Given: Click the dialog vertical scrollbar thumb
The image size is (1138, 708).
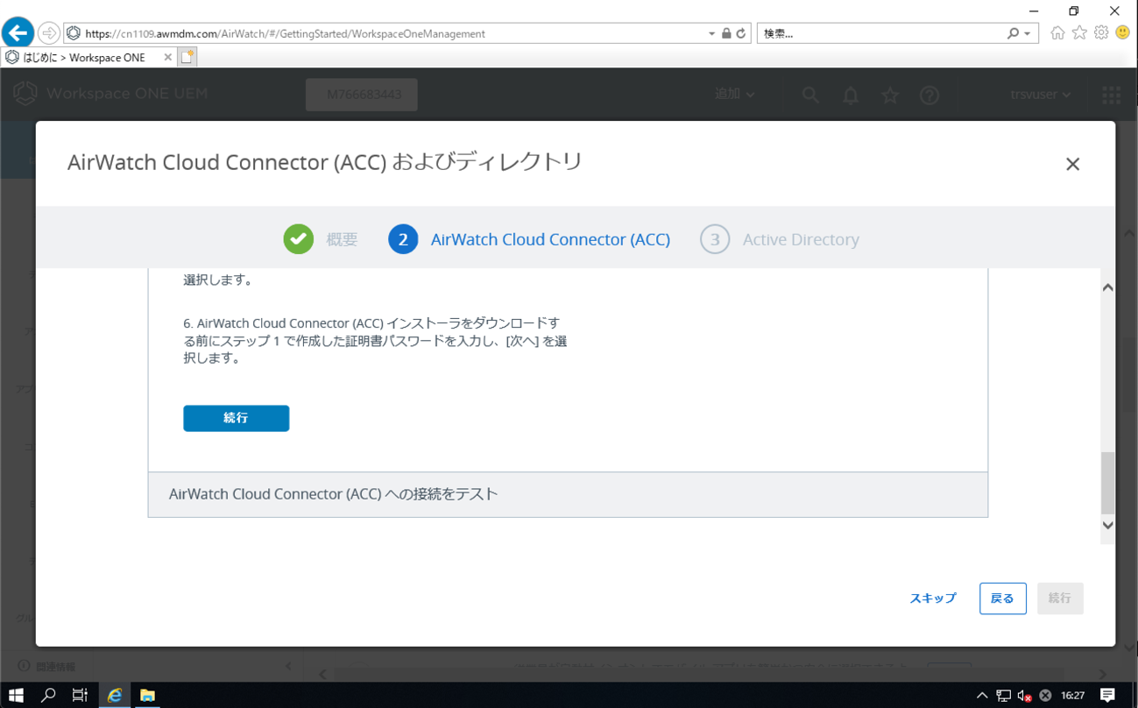Looking at the screenshot, I should click(x=1108, y=483).
